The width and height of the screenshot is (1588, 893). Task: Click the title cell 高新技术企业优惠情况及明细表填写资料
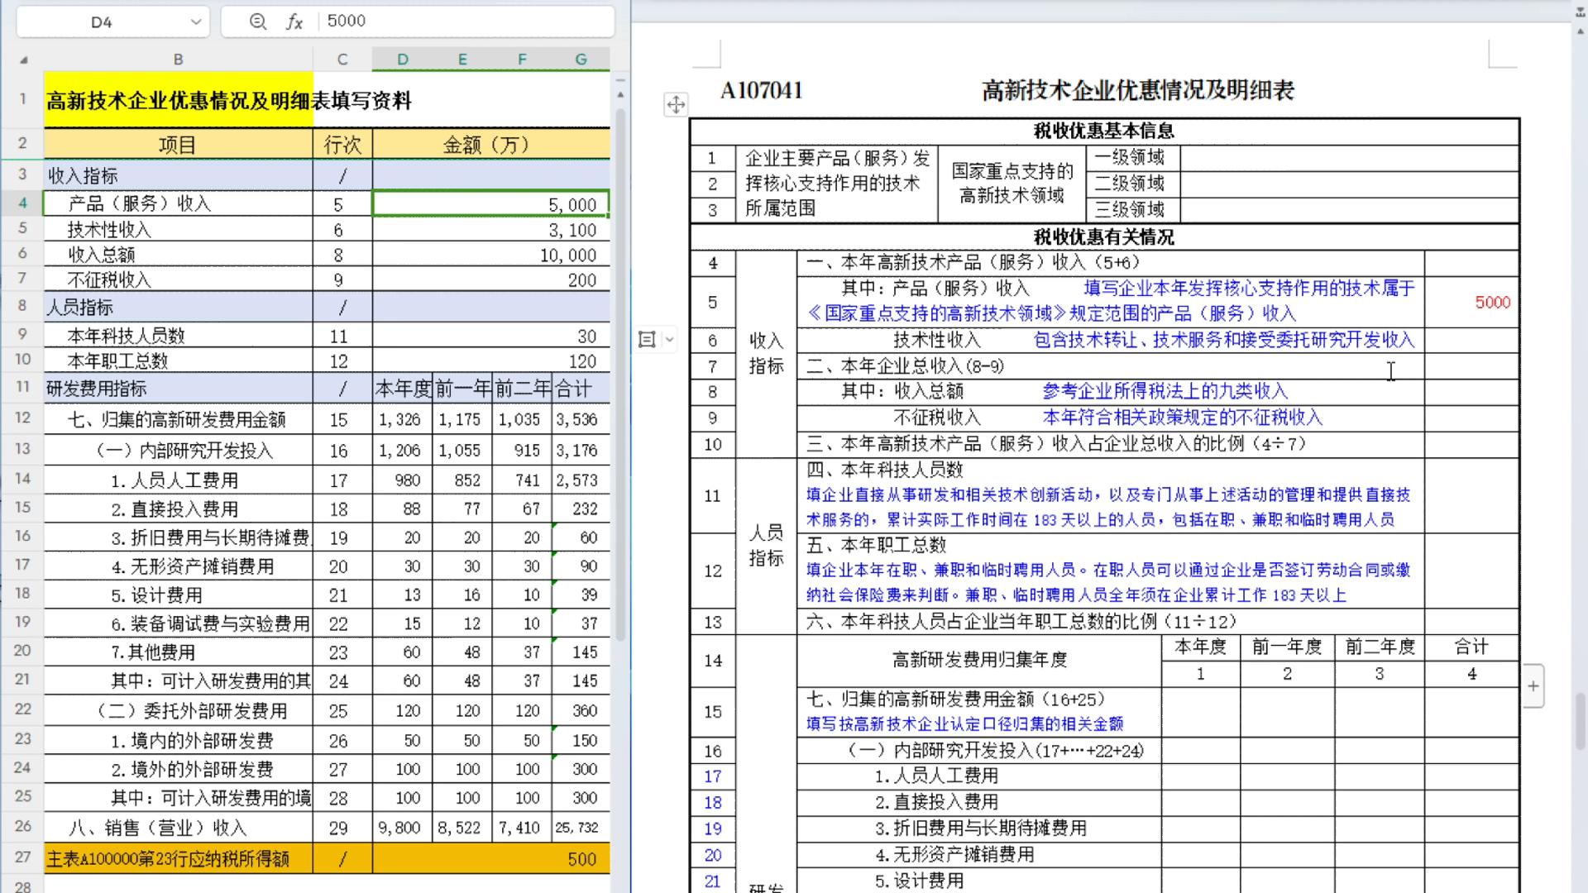tap(228, 100)
